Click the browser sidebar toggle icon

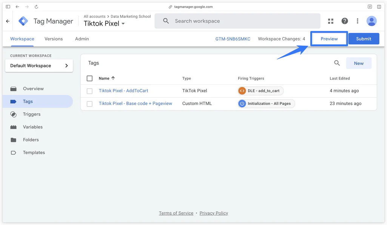[8, 7]
